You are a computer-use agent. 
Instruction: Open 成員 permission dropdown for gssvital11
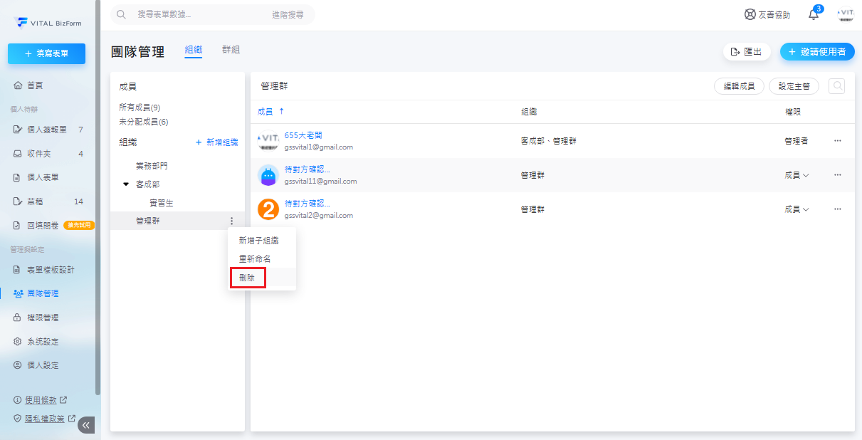pyautogui.click(x=797, y=175)
